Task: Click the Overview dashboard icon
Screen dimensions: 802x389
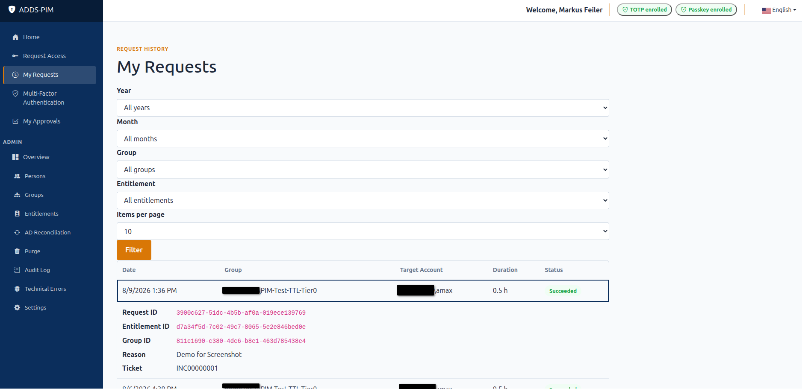Action: coord(15,157)
